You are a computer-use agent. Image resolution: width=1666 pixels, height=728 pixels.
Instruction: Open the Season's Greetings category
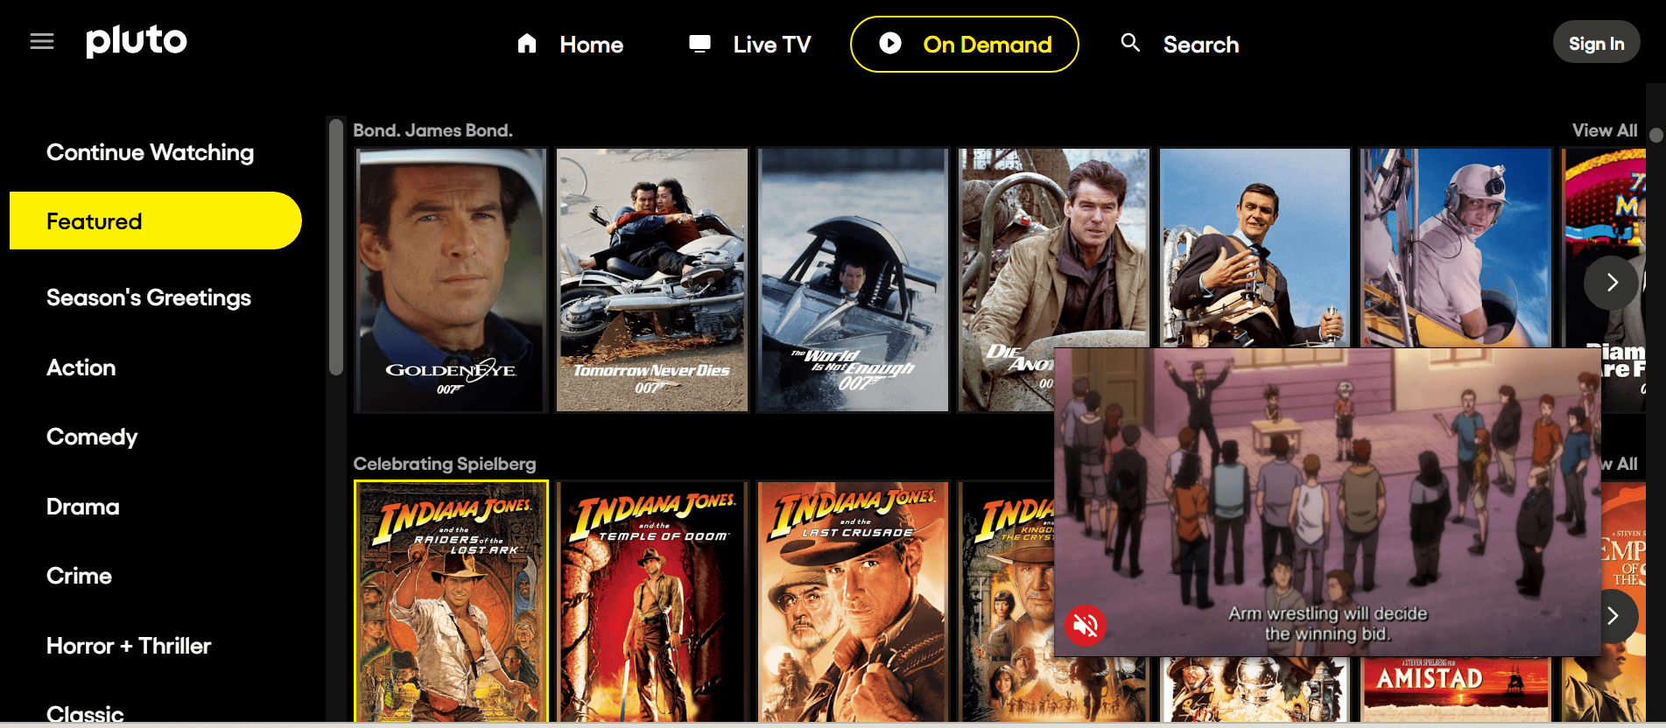(x=149, y=297)
